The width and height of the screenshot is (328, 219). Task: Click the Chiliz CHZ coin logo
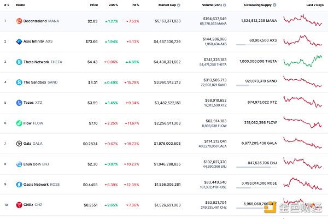[19, 205]
